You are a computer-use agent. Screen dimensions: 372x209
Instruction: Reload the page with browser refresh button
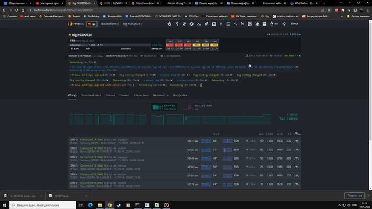point(17,10)
